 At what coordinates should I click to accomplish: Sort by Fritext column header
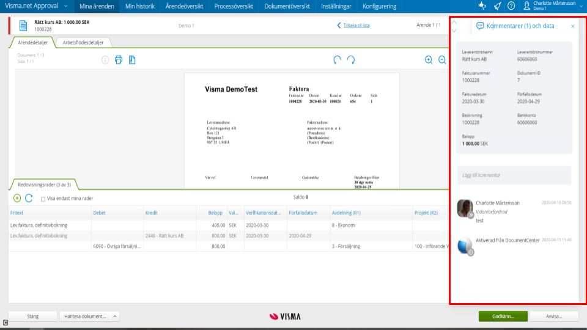click(17, 213)
